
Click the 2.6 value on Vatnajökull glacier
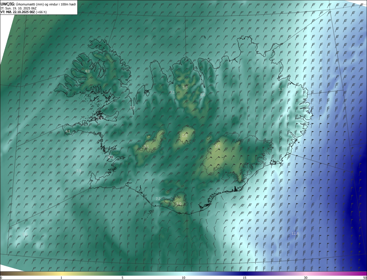pyautogui.click(x=217, y=146)
